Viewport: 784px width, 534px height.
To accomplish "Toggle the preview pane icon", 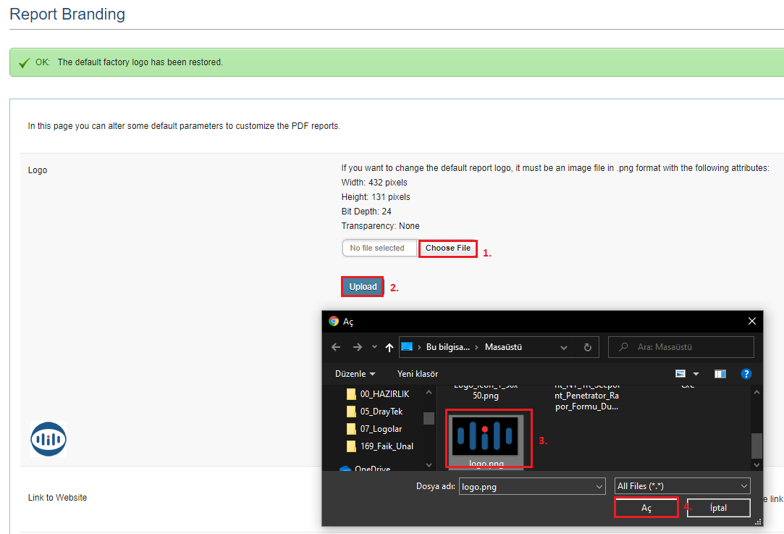I will pyautogui.click(x=720, y=374).
